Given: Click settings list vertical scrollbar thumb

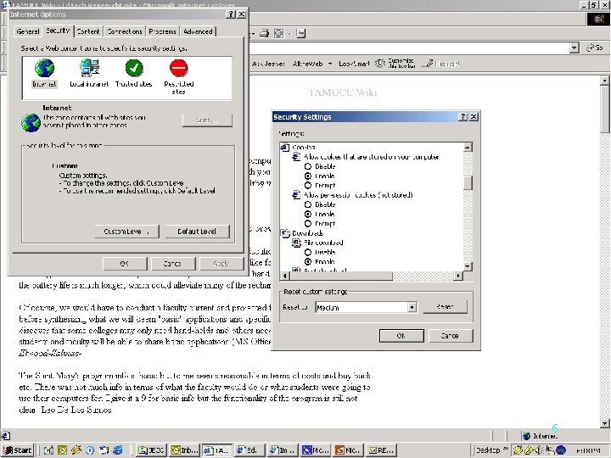Looking at the screenshot, I should [x=468, y=182].
